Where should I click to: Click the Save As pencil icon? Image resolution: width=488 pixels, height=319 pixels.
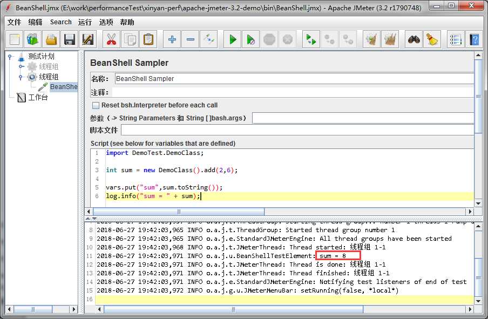pyautogui.click(x=88, y=39)
